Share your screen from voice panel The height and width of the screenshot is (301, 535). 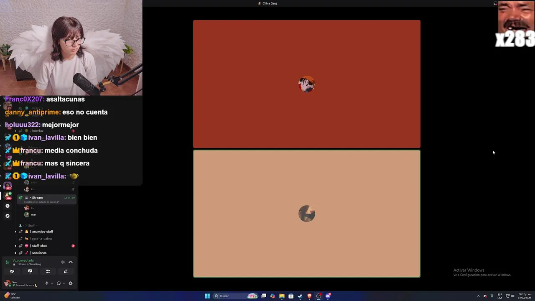30,271
